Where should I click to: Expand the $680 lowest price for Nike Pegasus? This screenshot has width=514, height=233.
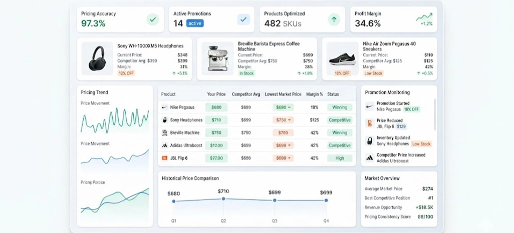(x=283, y=107)
